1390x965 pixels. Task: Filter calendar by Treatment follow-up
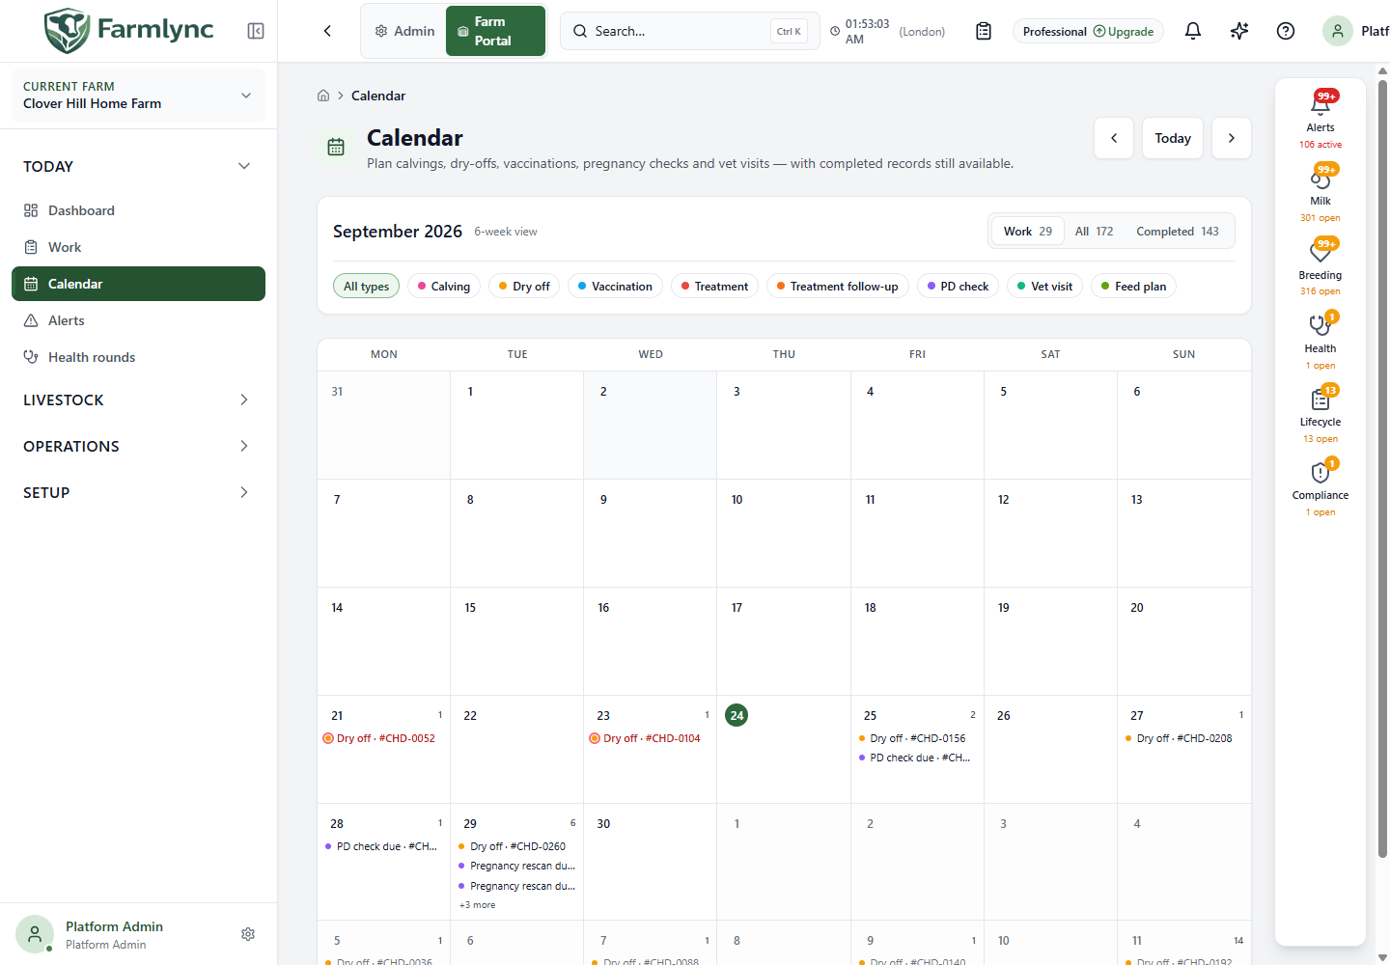point(837,287)
